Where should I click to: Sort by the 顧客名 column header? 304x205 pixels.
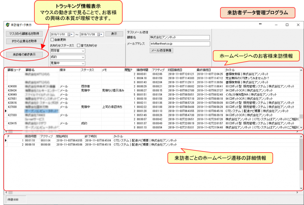click(30, 70)
